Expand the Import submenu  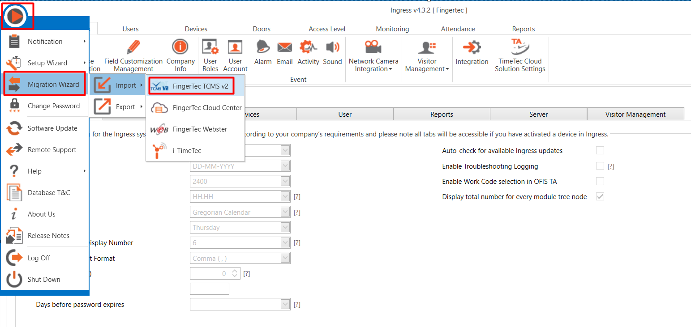(118, 85)
